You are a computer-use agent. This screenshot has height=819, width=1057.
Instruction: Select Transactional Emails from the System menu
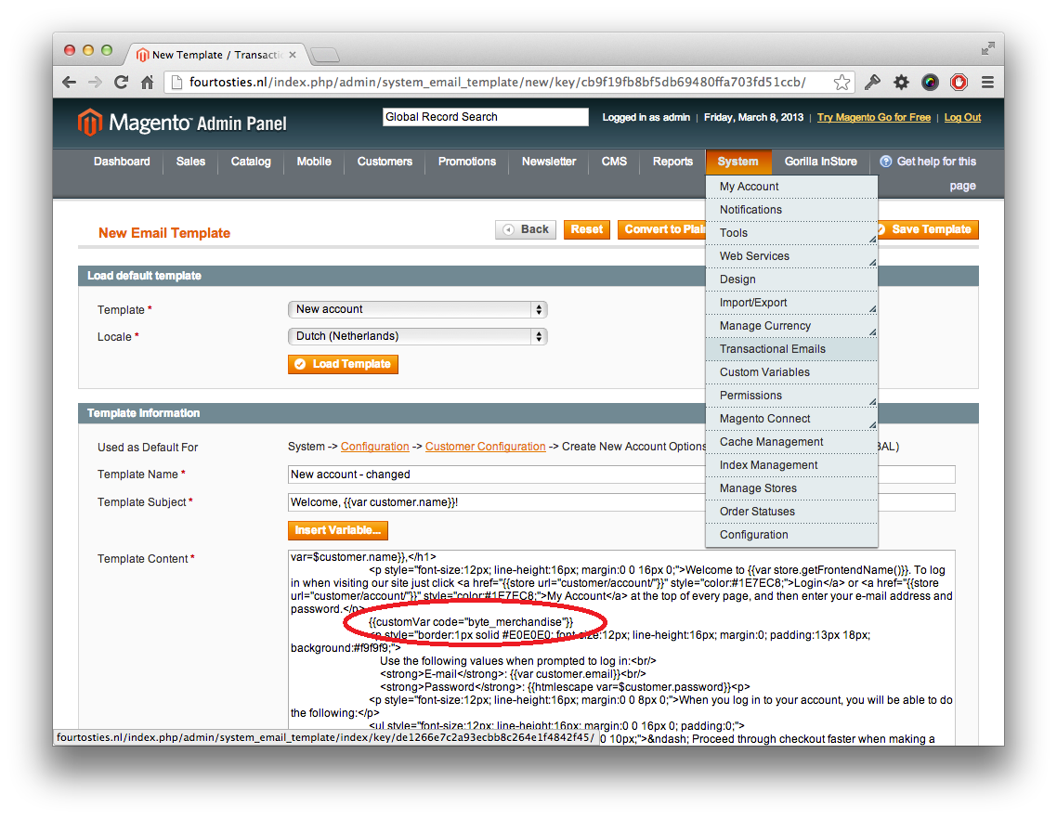pos(773,349)
